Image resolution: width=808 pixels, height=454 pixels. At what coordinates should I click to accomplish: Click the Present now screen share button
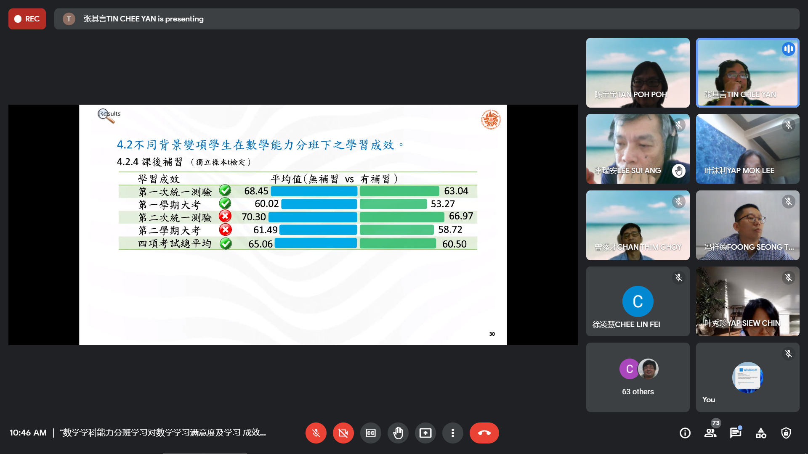[x=425, y=433]
